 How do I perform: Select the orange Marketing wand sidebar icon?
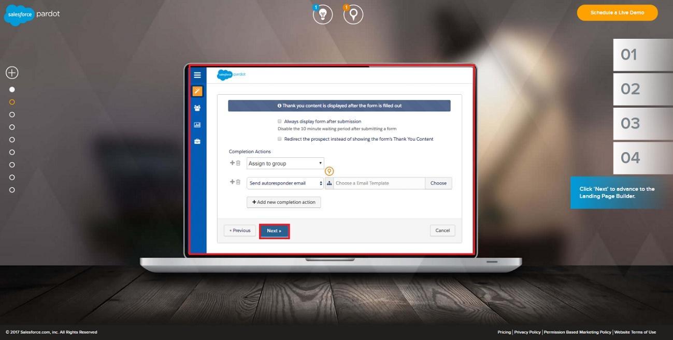197,91
